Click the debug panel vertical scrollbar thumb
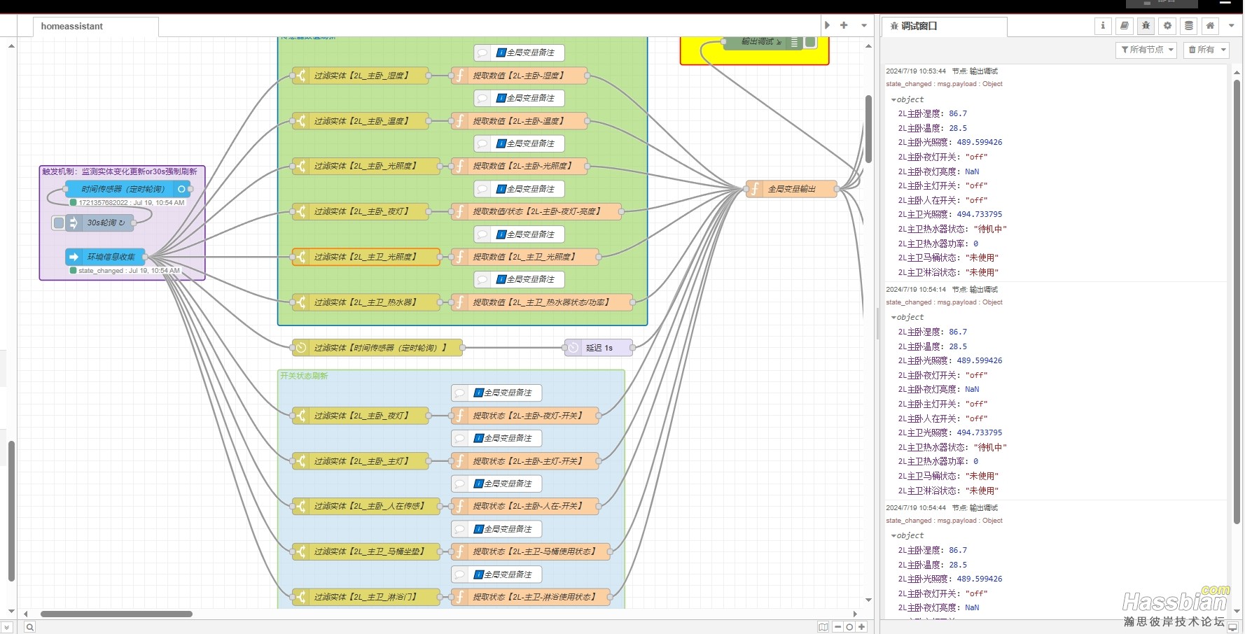Viewport: 1245px width, 634px height. tap(1237, 301)
